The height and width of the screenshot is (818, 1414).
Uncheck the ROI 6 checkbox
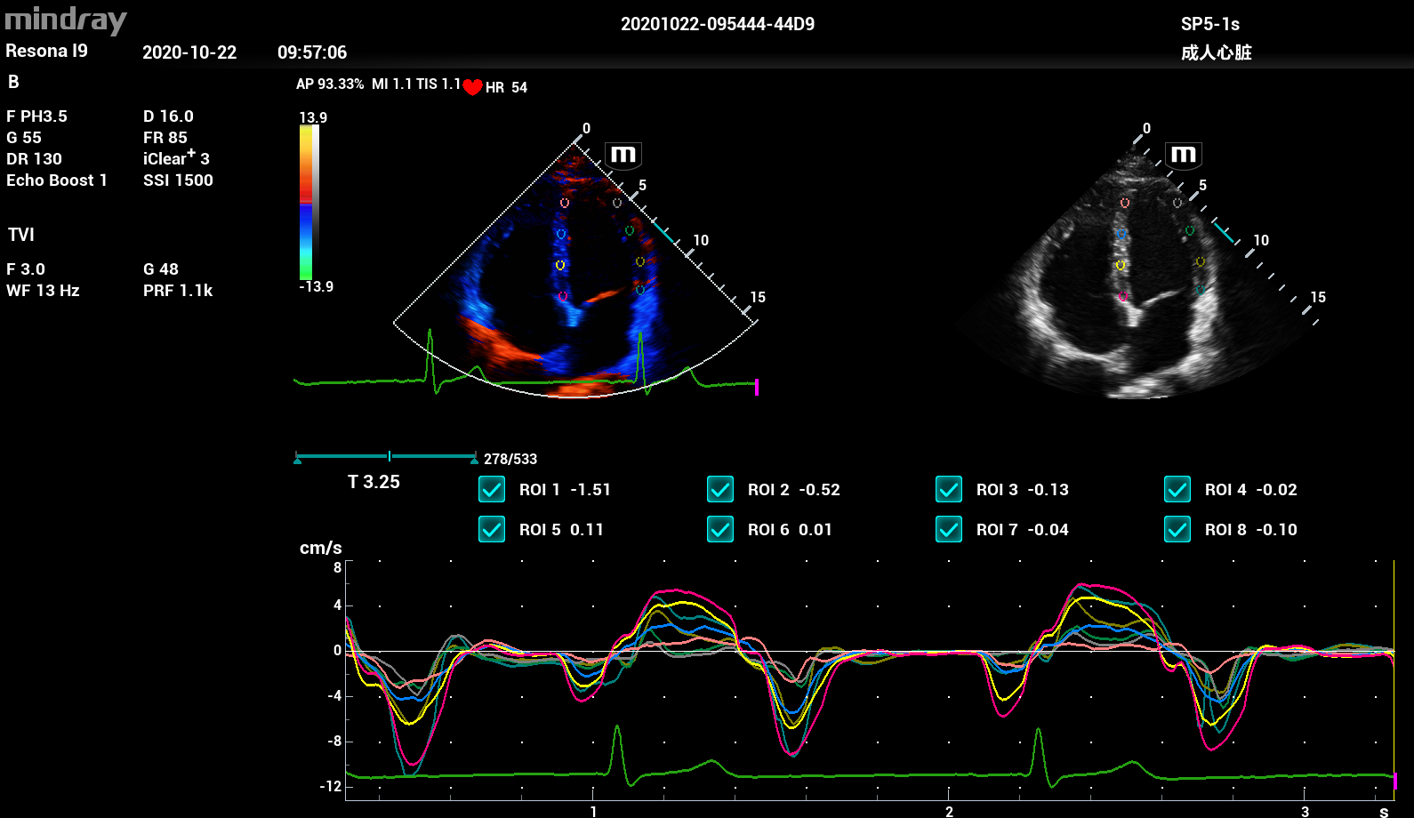720,530
